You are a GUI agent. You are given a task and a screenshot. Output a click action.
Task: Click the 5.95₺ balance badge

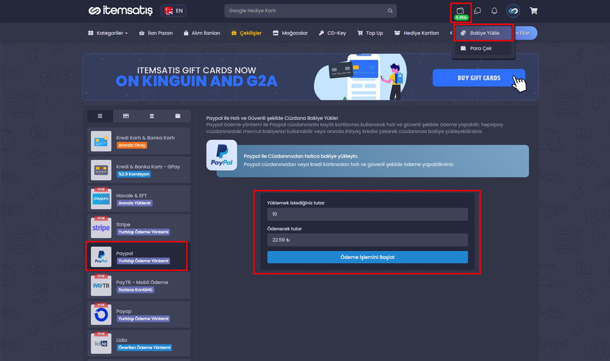(461, 18)
